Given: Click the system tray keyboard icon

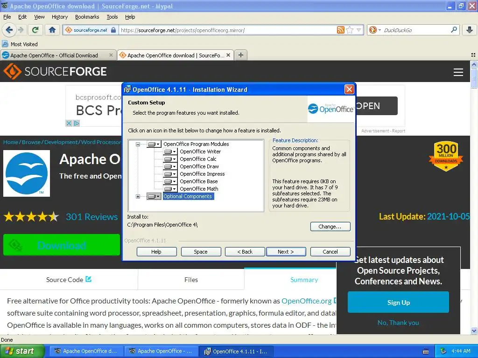Looking at the screenshot, I should click(426, 351).
